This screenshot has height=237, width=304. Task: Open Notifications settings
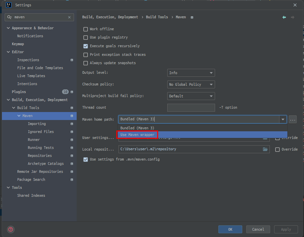pos(30,36)
